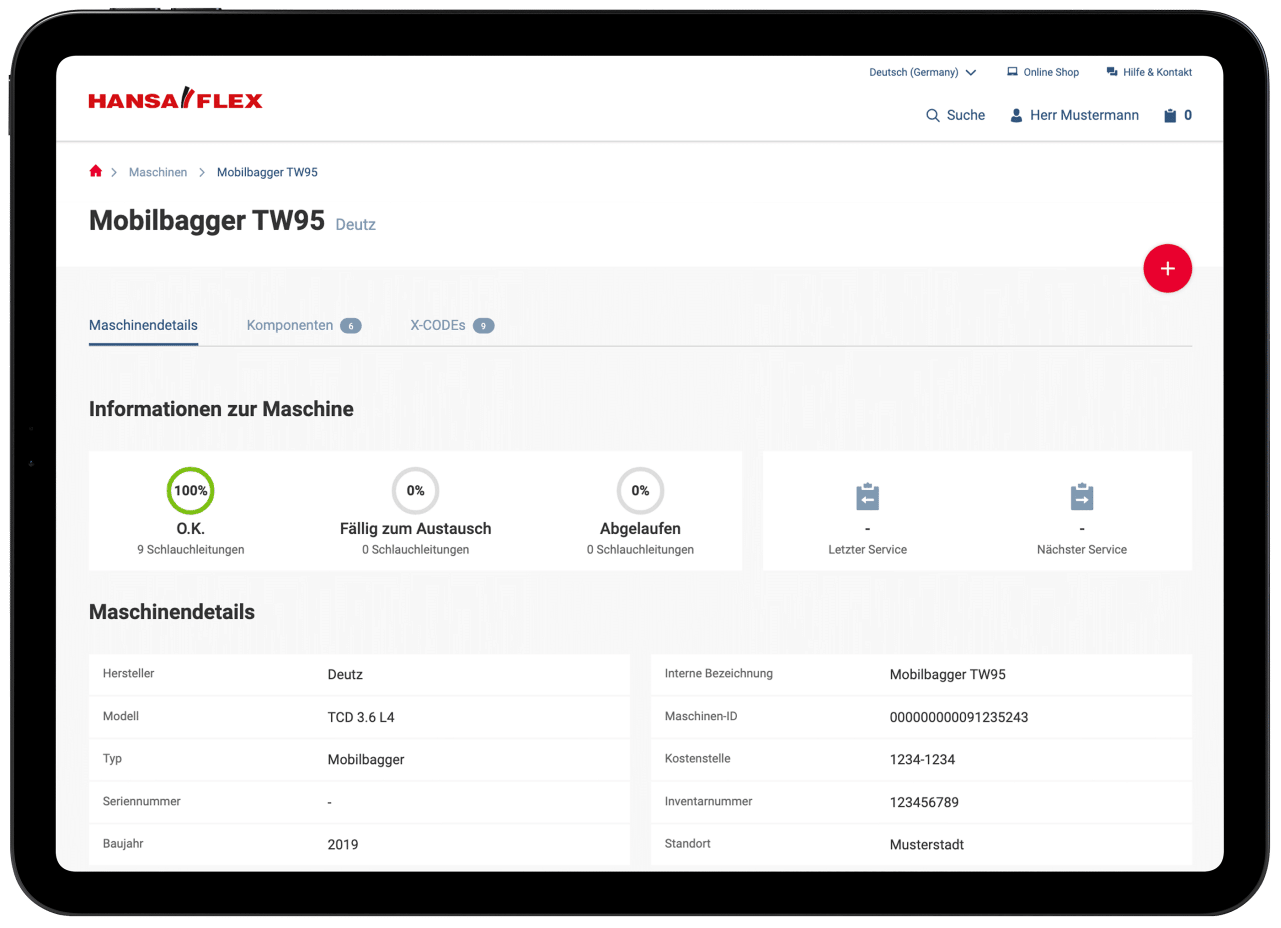Viewport: 1281px width, 928px height.
Task: Click the Fällig zum Austausch 0% ring
Action: coord(415,490)
